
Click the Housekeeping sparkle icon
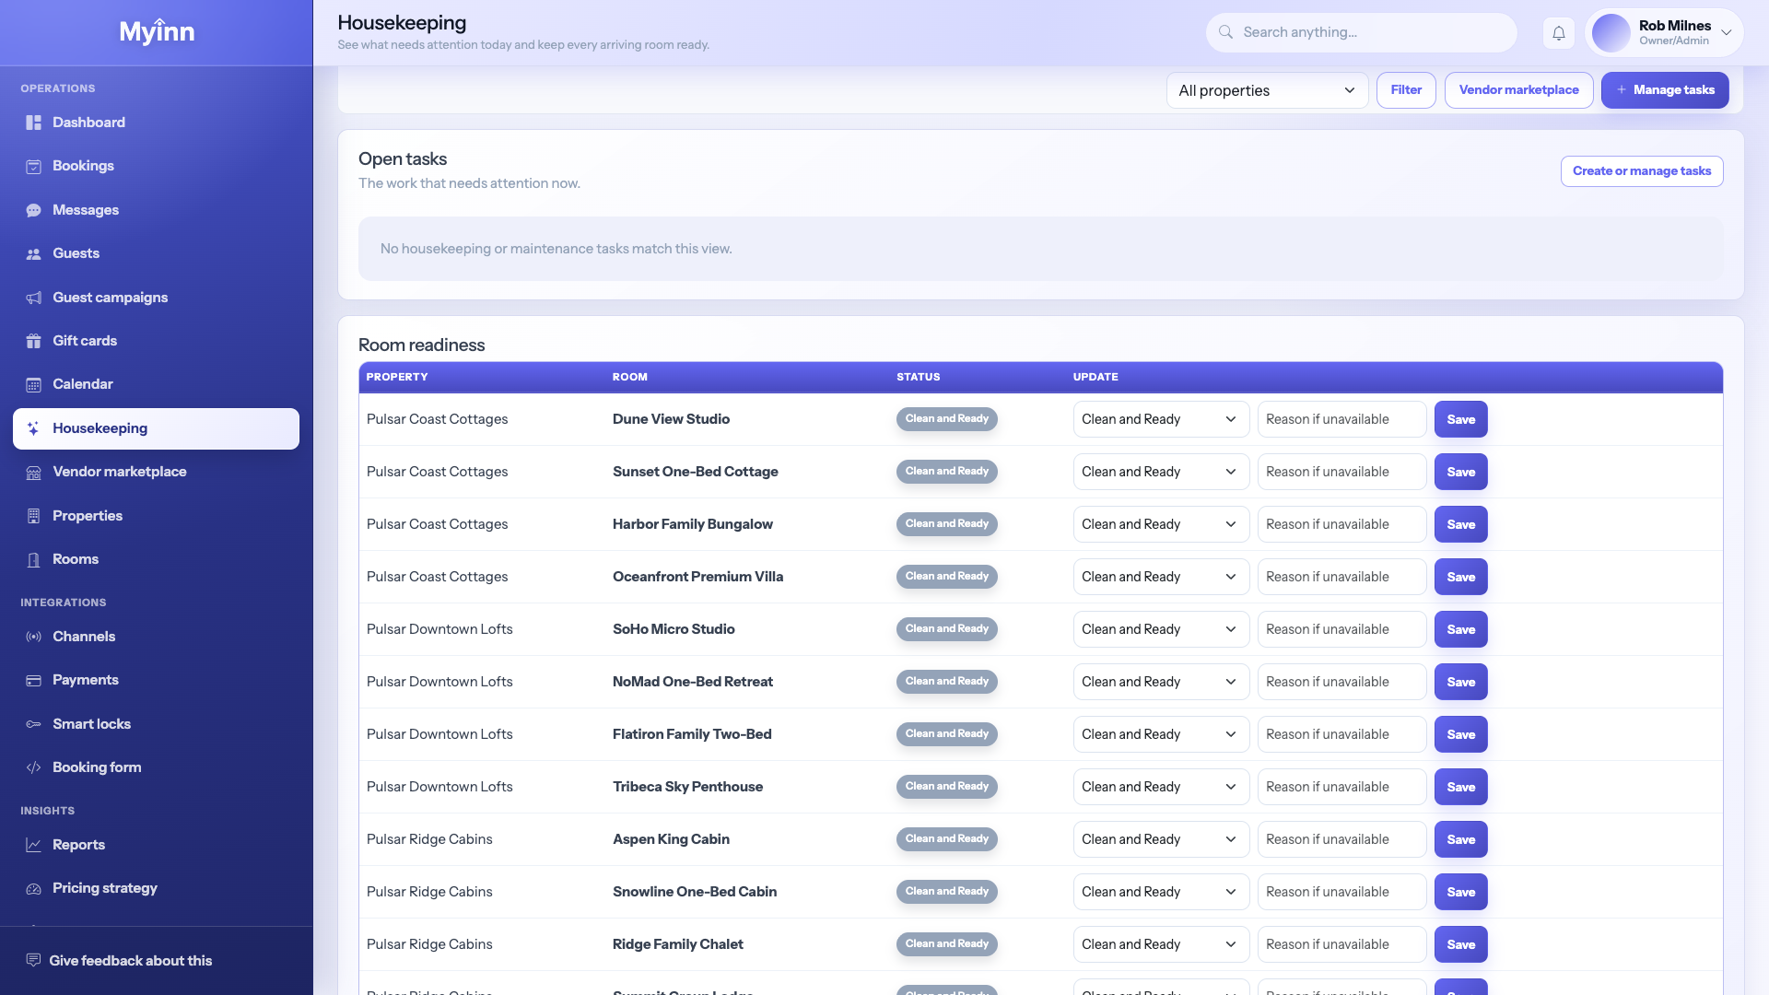click(34, 428)
